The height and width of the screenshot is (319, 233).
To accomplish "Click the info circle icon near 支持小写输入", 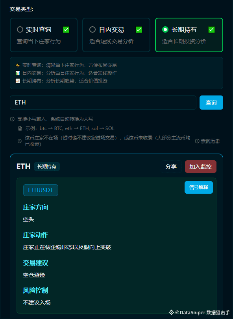I will tap(12, 119).
